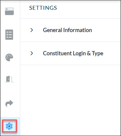Select the General Information settings row
This screenshot has width=121, height=136.
coord(70,30)
